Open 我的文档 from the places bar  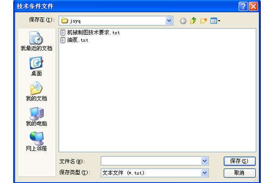pyautogui.click(x=36, y=91)
